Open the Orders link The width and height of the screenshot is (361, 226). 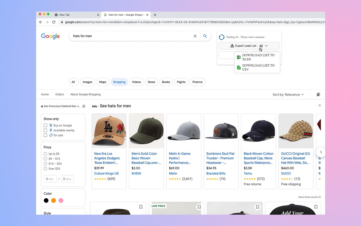(60, 94)
